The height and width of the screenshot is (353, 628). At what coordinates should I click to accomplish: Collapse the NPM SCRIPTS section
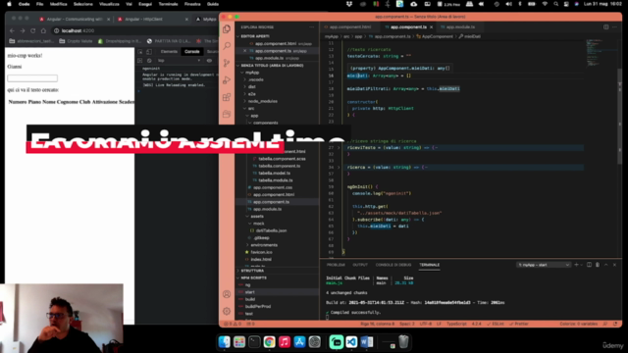253,278
